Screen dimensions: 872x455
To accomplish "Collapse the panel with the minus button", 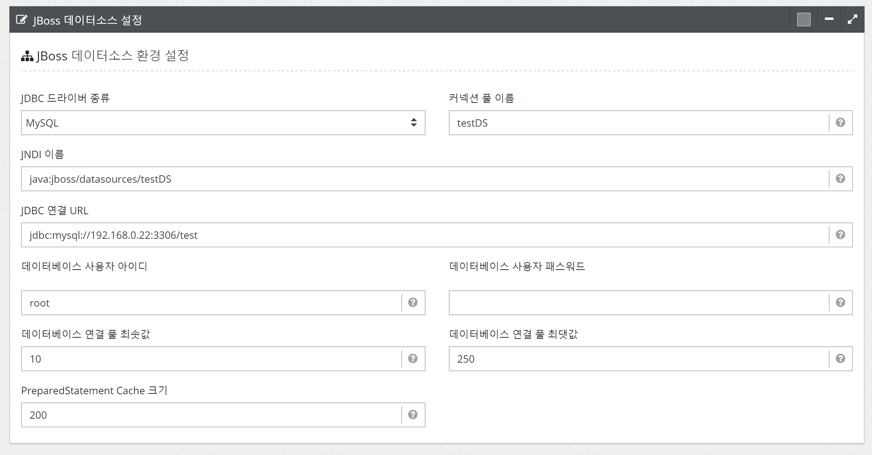I will [829, 19].
